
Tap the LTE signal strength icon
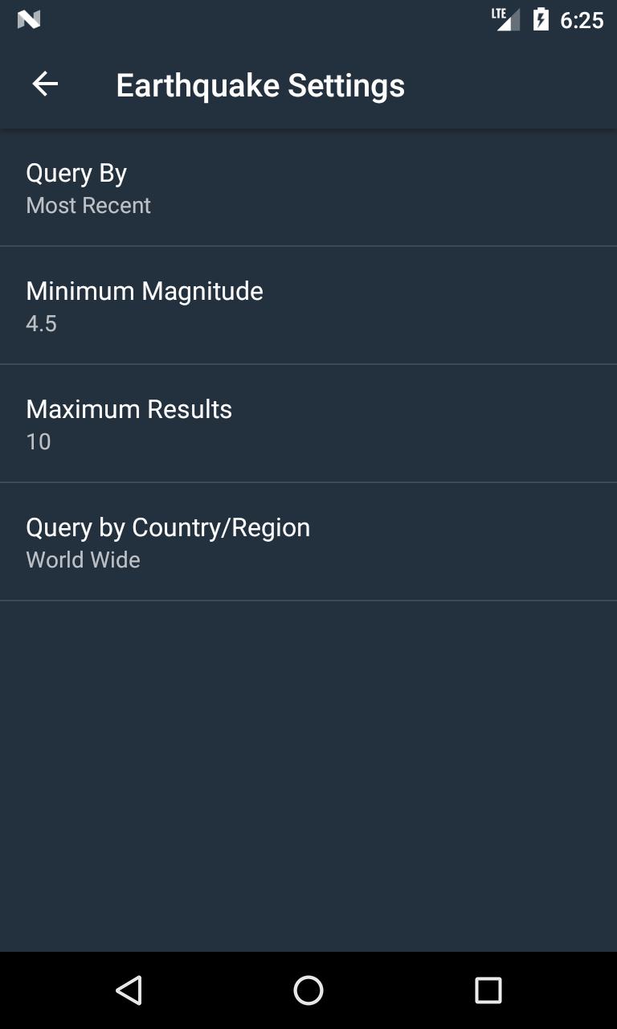(506, 19)
